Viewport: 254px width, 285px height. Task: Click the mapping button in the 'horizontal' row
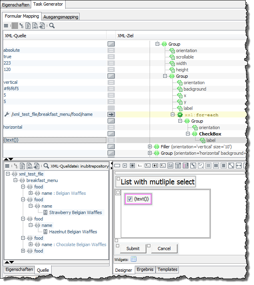coord(111,127)
